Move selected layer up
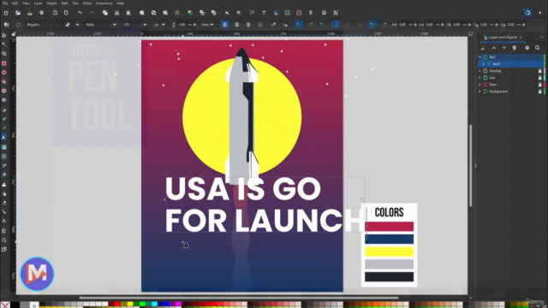The width and height of the screenshot is (548, 308). tap(493, 48)
